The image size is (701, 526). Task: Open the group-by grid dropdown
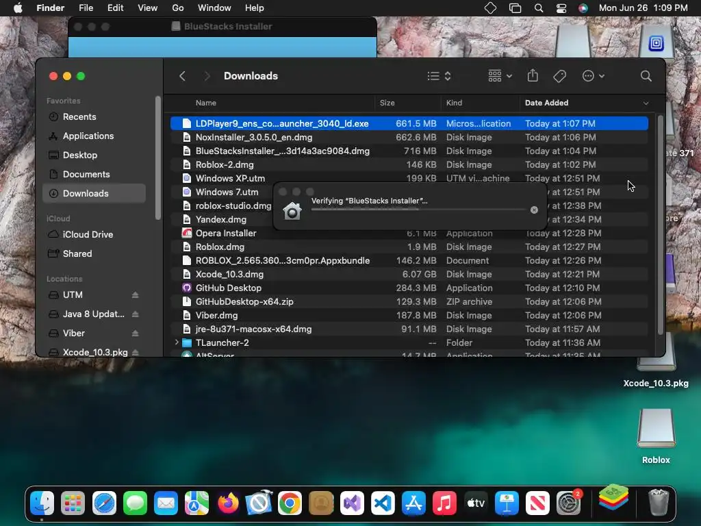(500, 76)
